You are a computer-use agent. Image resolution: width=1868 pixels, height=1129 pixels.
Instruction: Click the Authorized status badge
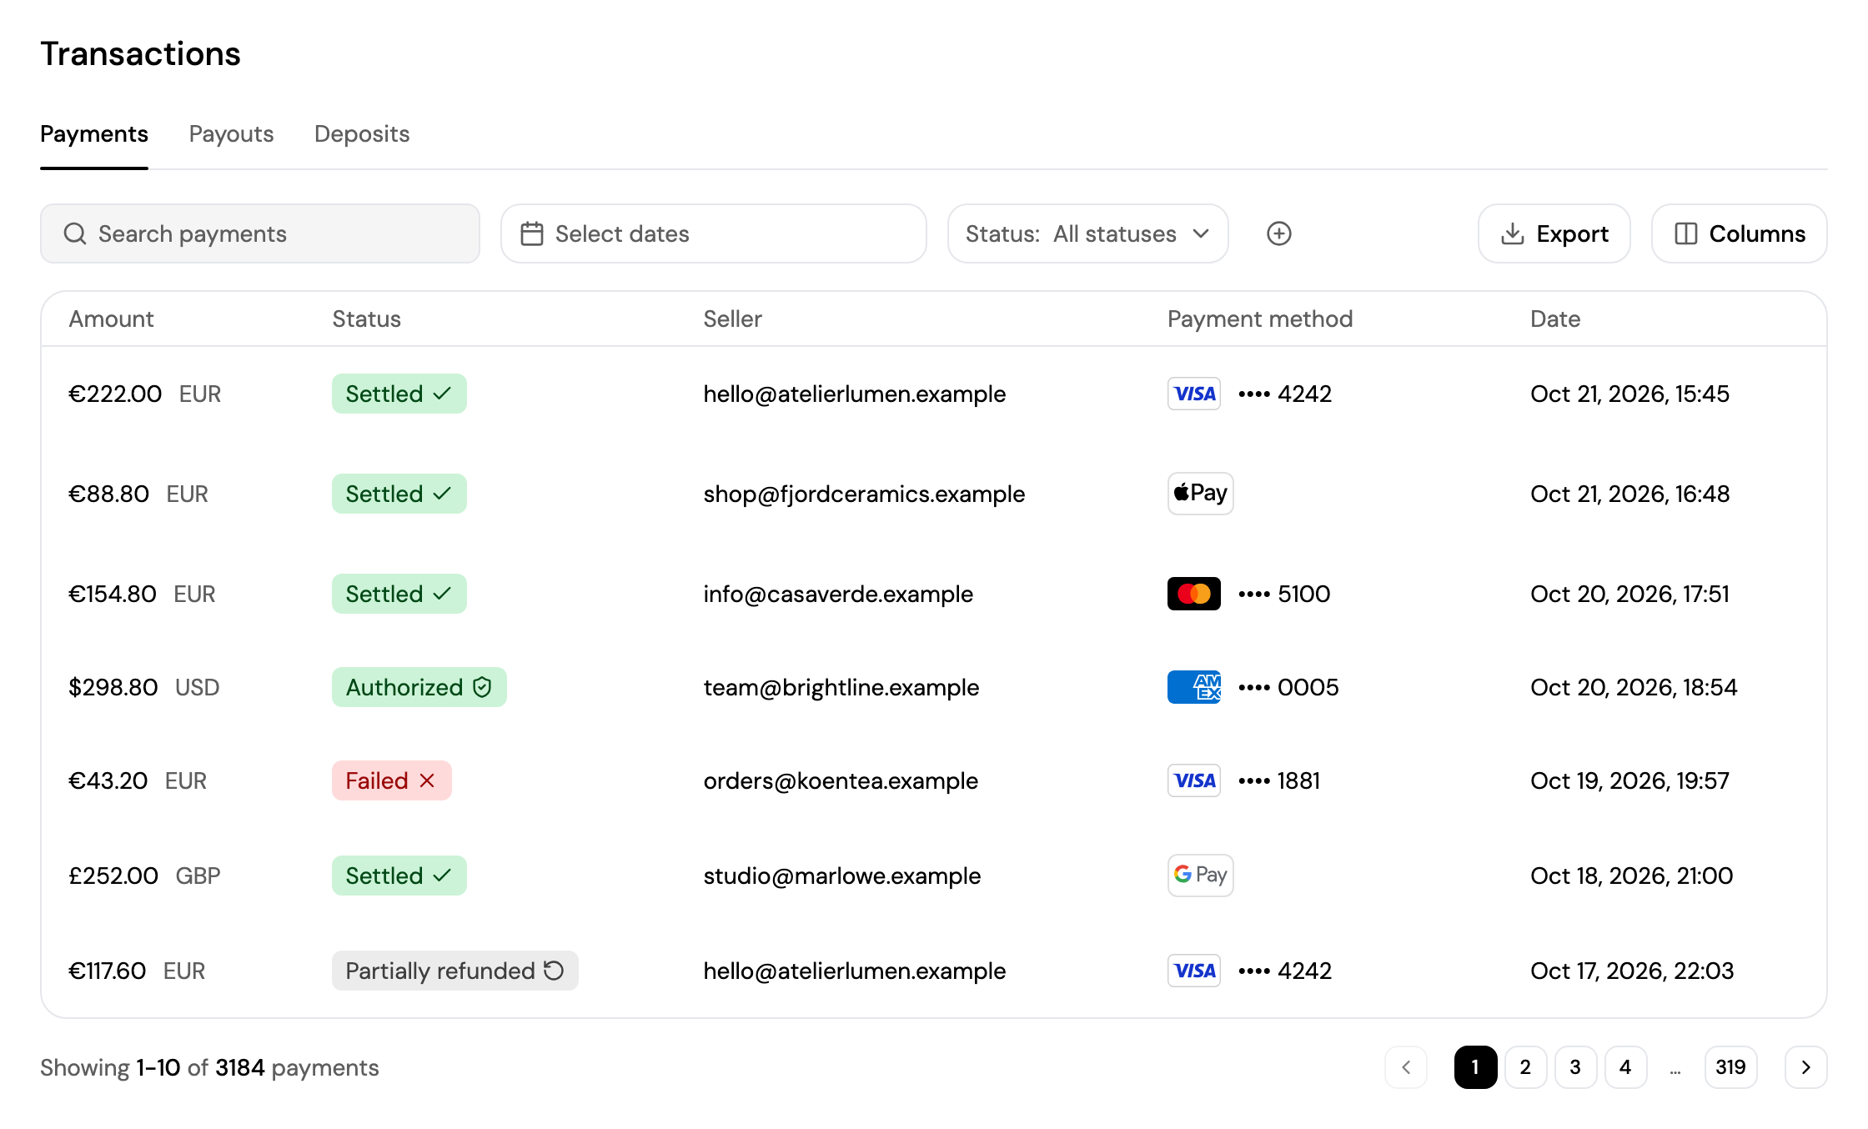coord(419,687)
